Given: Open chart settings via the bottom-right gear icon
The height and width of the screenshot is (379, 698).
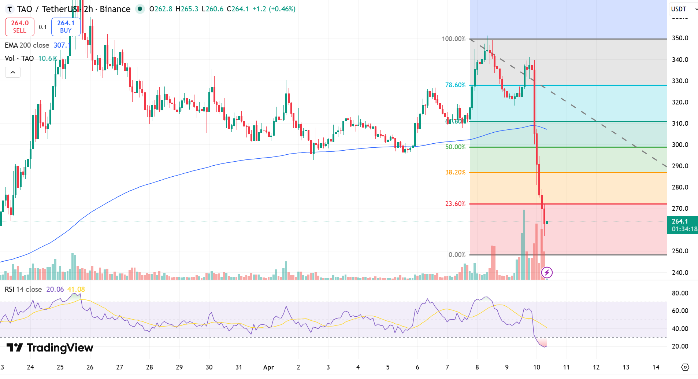Looking at the screenshot, I should [686, 367].
